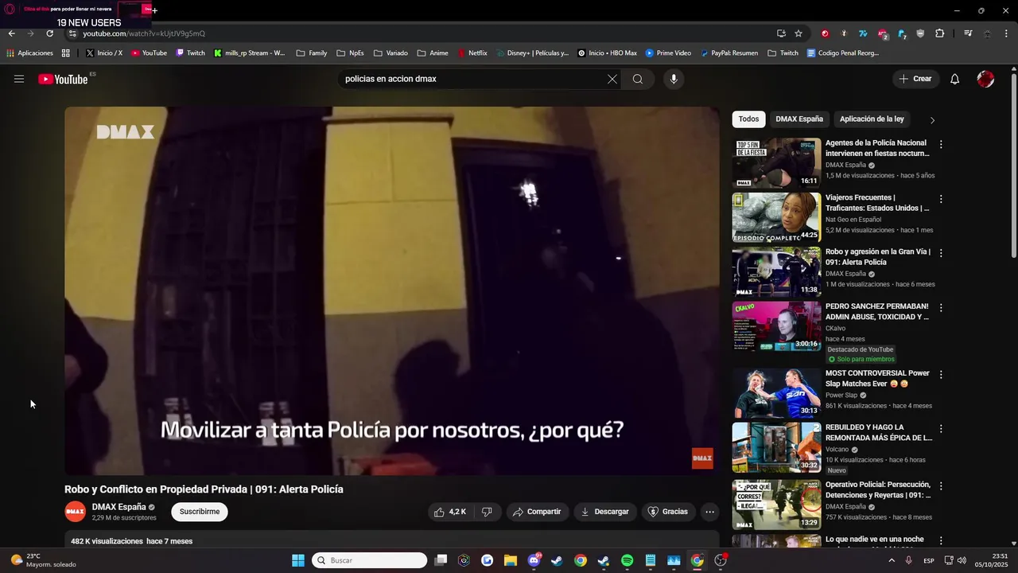The width and height of the screenshot is (1018, 573).
Task: Open options for Robo y agresión video
Action: 941,253
